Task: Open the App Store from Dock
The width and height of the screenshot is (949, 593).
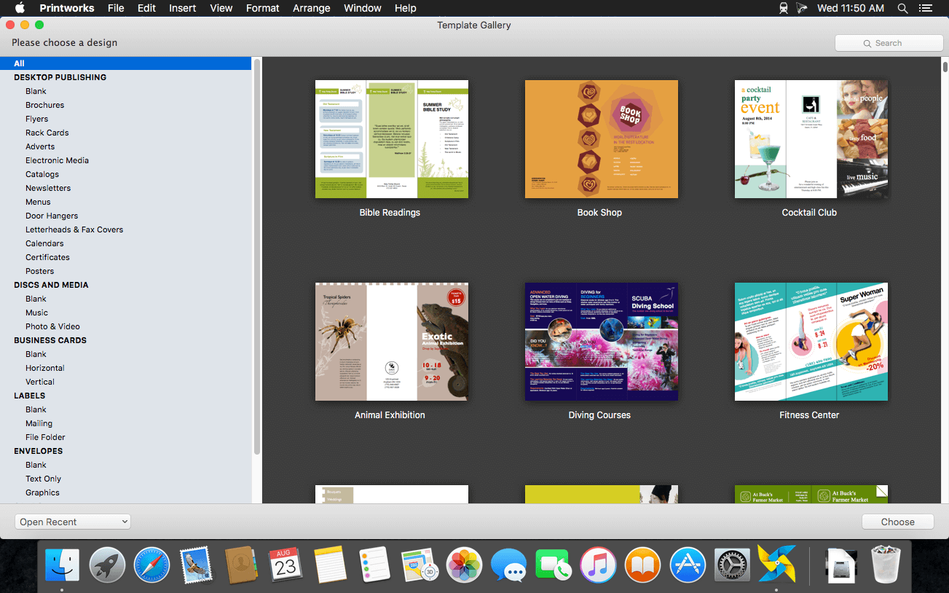Action: pos(688,565)
